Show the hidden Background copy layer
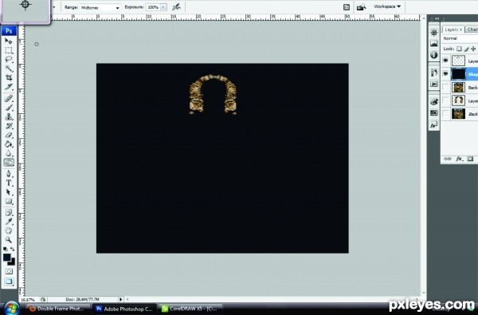This screenshot has width=478, height=315. click(445, 88)
